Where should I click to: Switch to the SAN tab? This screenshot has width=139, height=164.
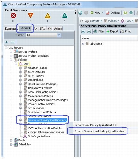(x=43, y=29)
